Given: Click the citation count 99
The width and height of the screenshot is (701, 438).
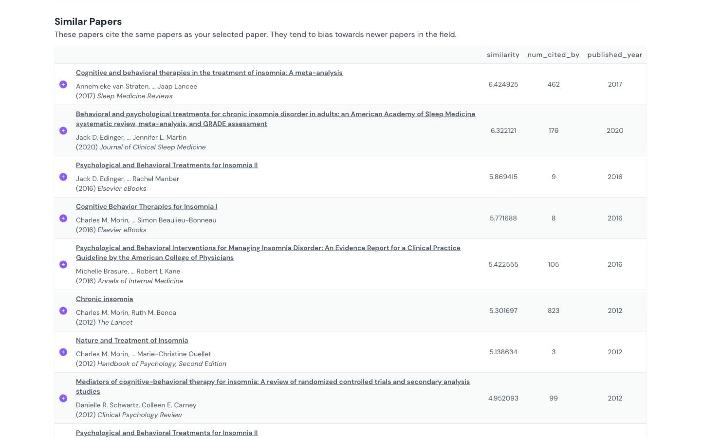Looking at the screenshot, I should coord(553,398).
